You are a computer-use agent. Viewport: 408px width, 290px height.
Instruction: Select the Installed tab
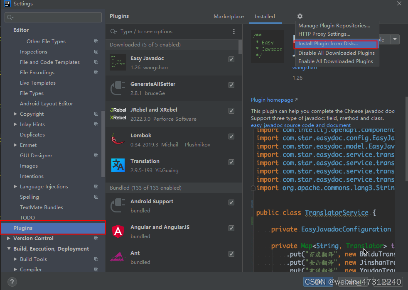[x=265, y=16]
